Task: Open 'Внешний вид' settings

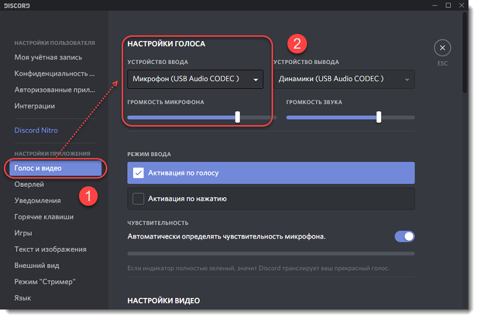Action: pos(37,266)
